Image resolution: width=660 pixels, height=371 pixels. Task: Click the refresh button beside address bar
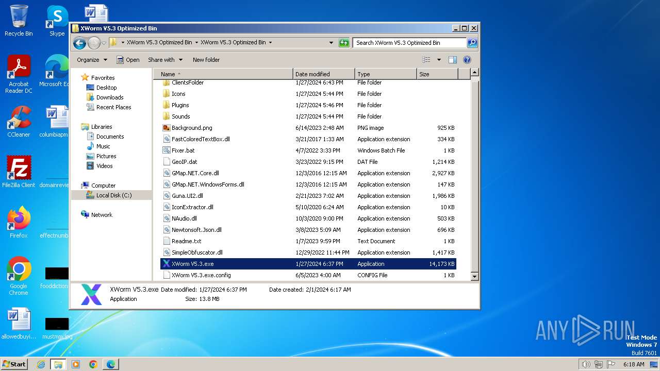344,43
